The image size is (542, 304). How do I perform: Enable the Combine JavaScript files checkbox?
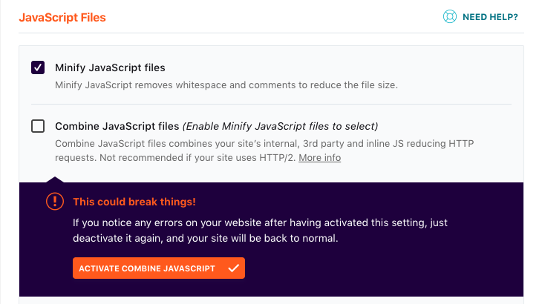tap(38, 126)
